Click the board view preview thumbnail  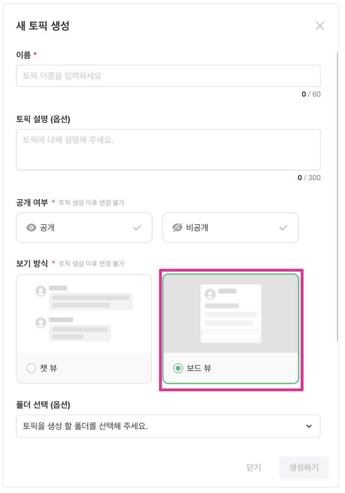tap(231, 313)
